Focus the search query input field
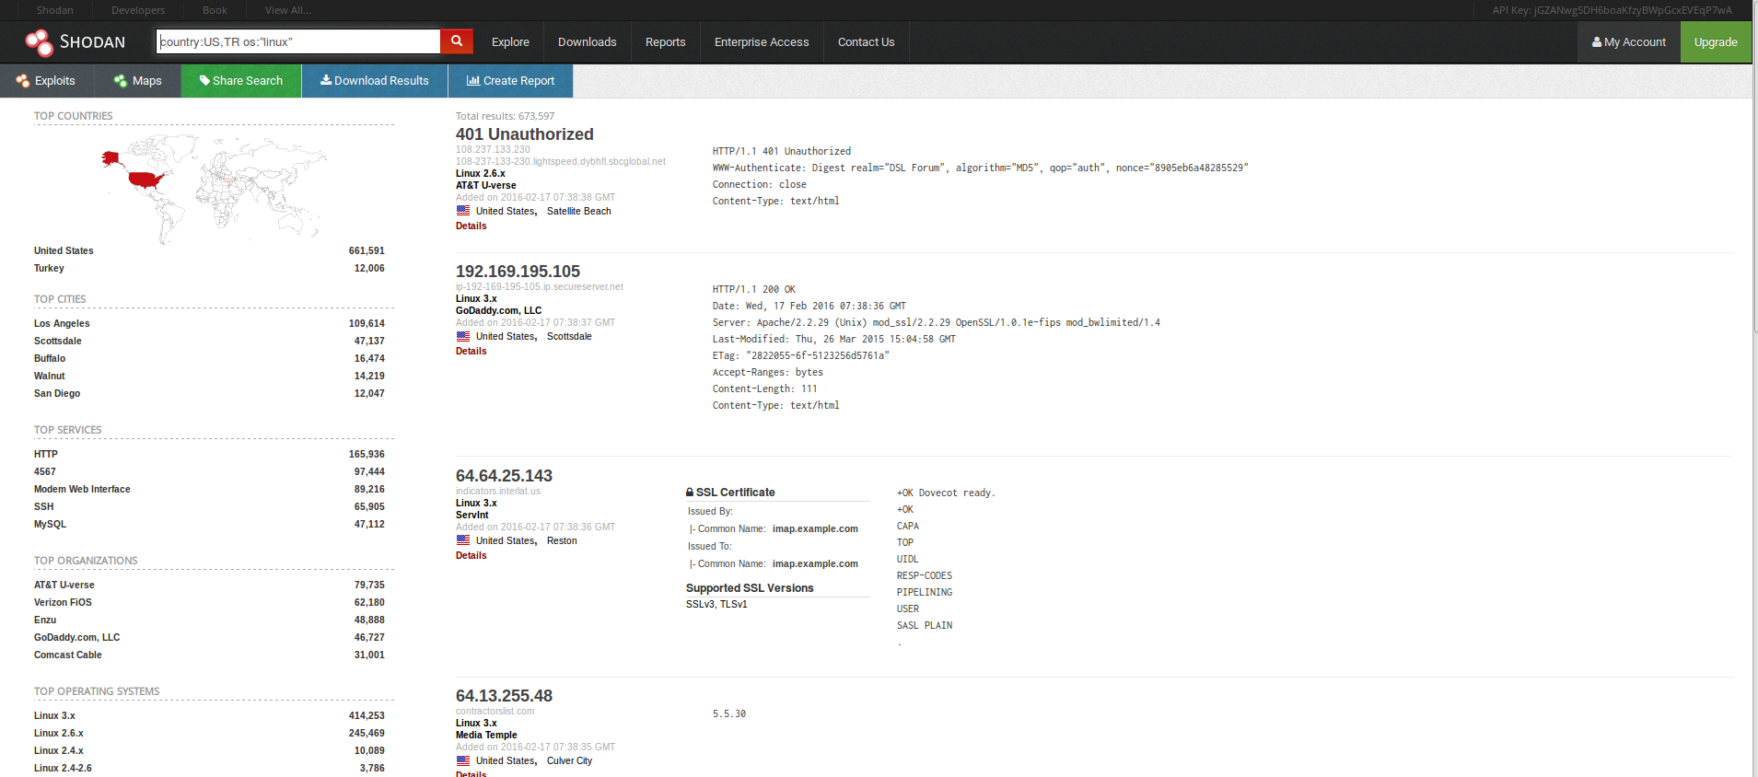 pyautogui.click(x=298, y=41)
